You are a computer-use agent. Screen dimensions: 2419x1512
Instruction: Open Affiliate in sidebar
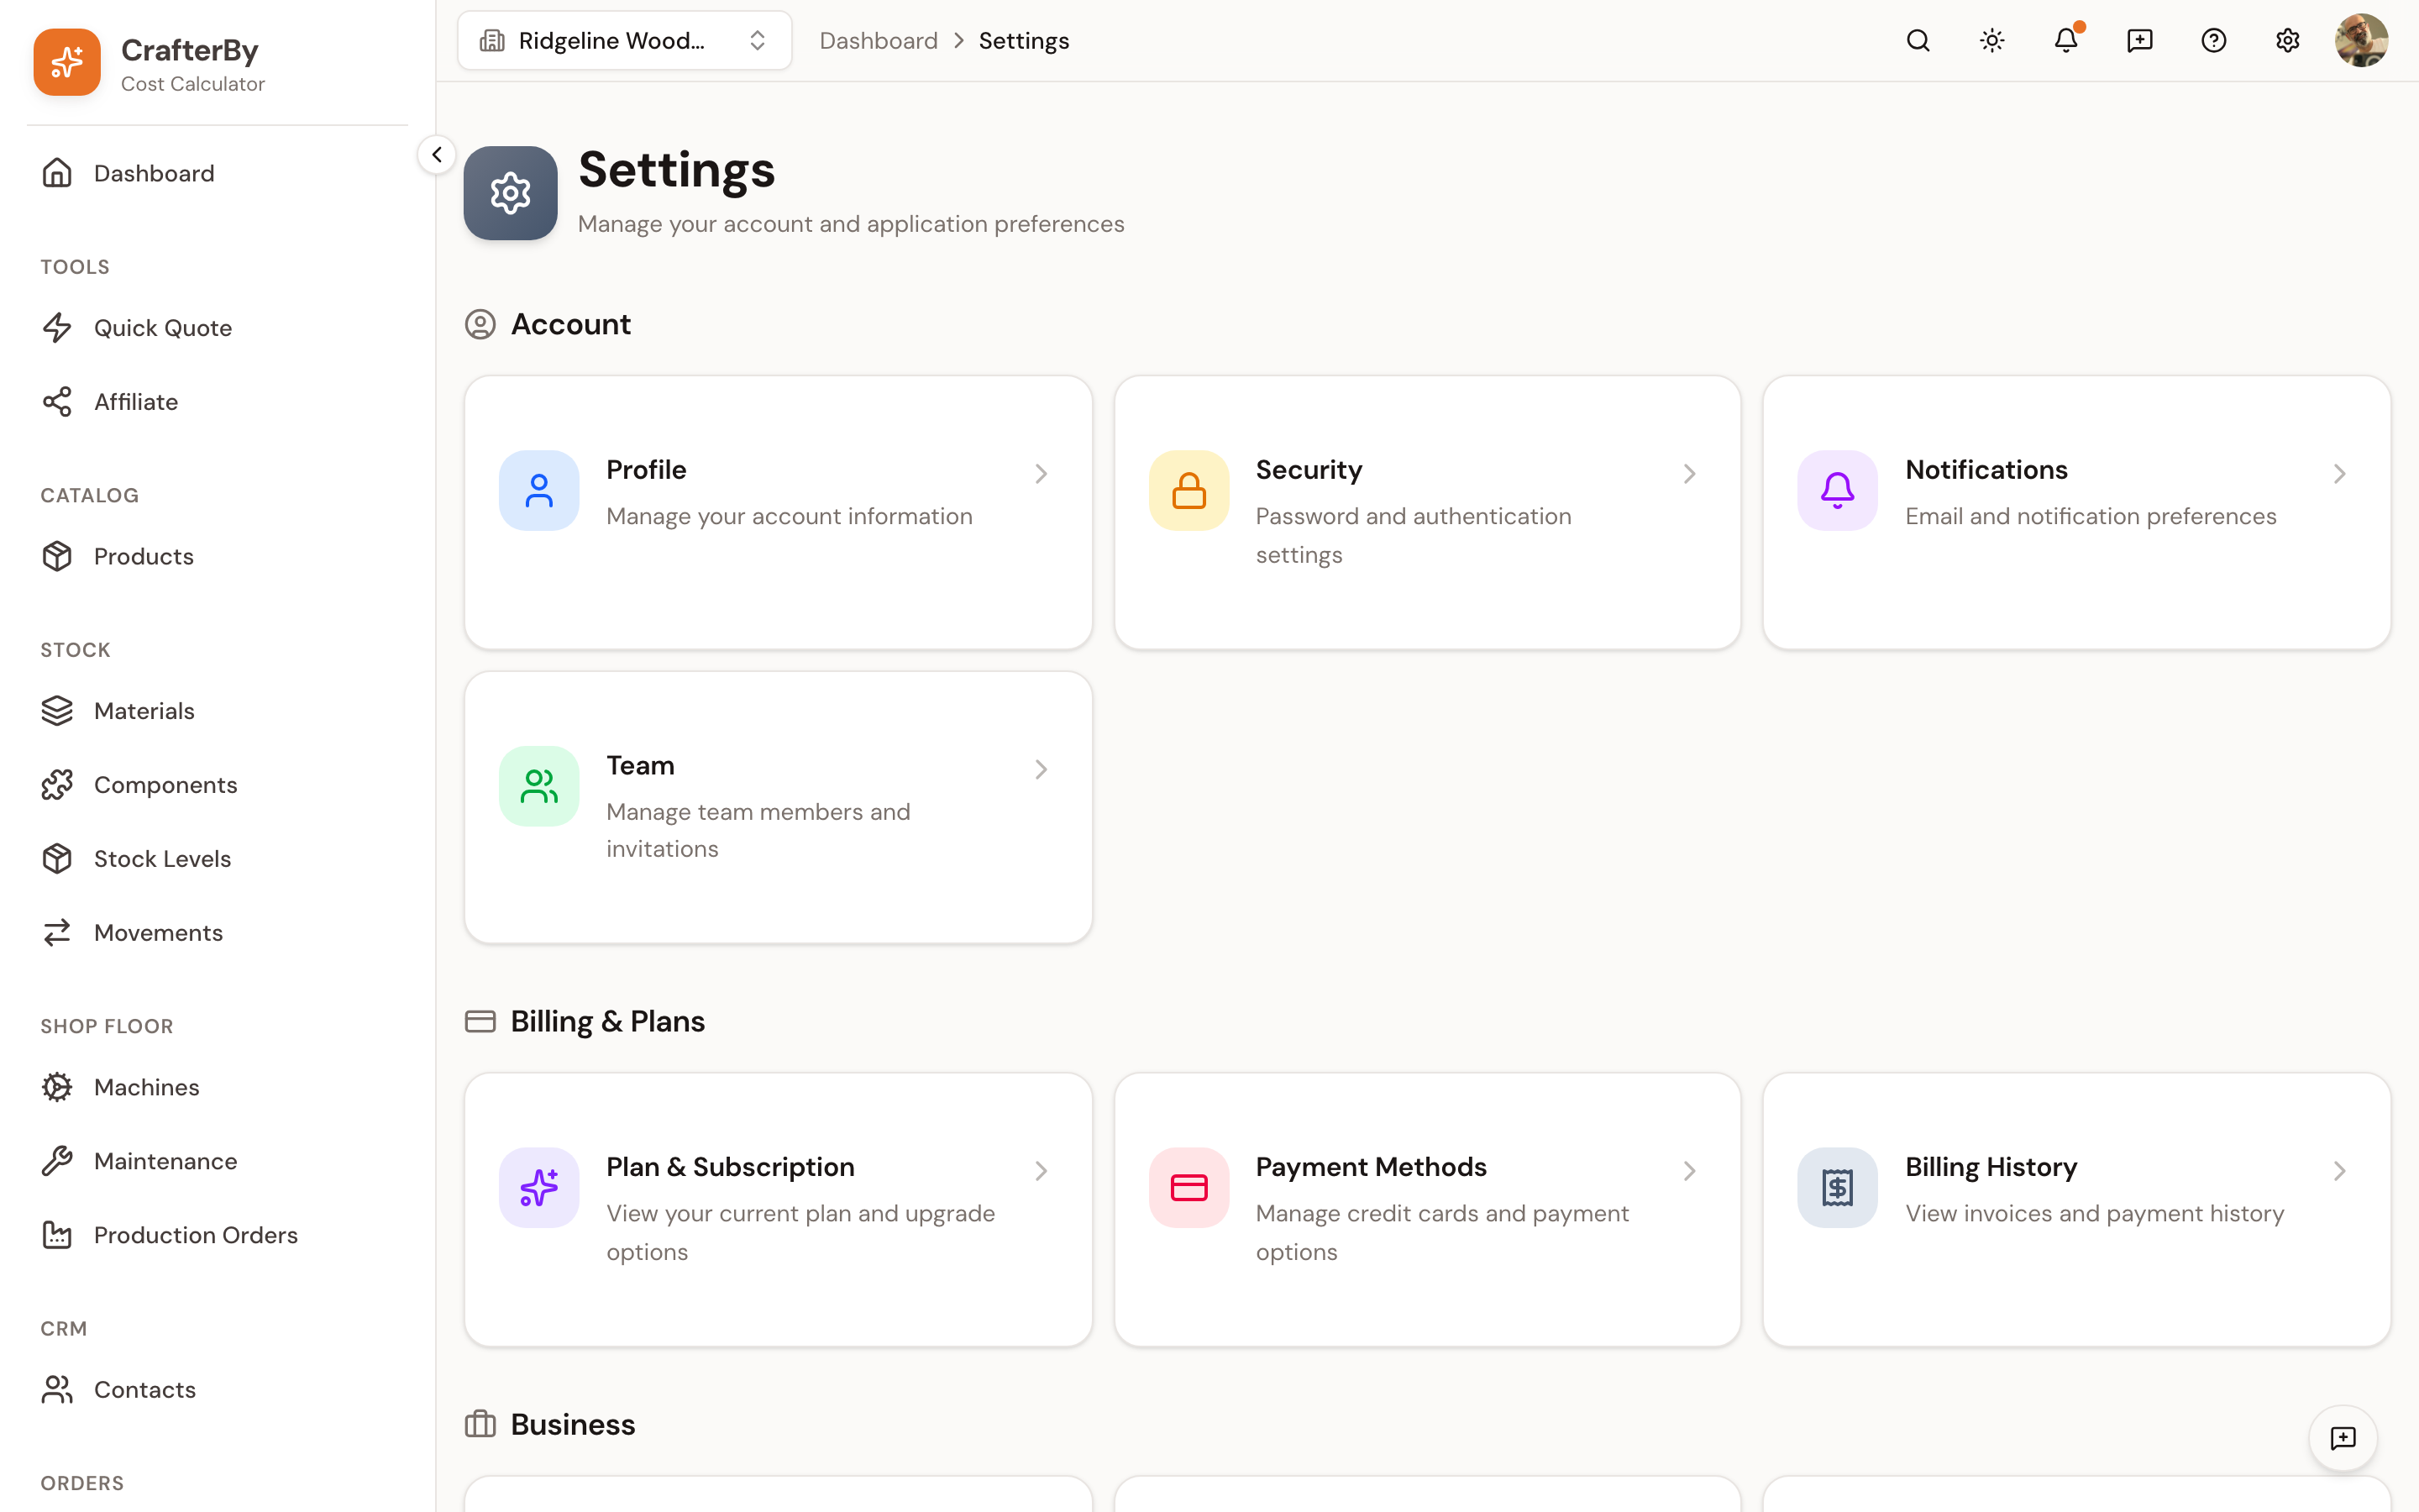tap(217, 402)
